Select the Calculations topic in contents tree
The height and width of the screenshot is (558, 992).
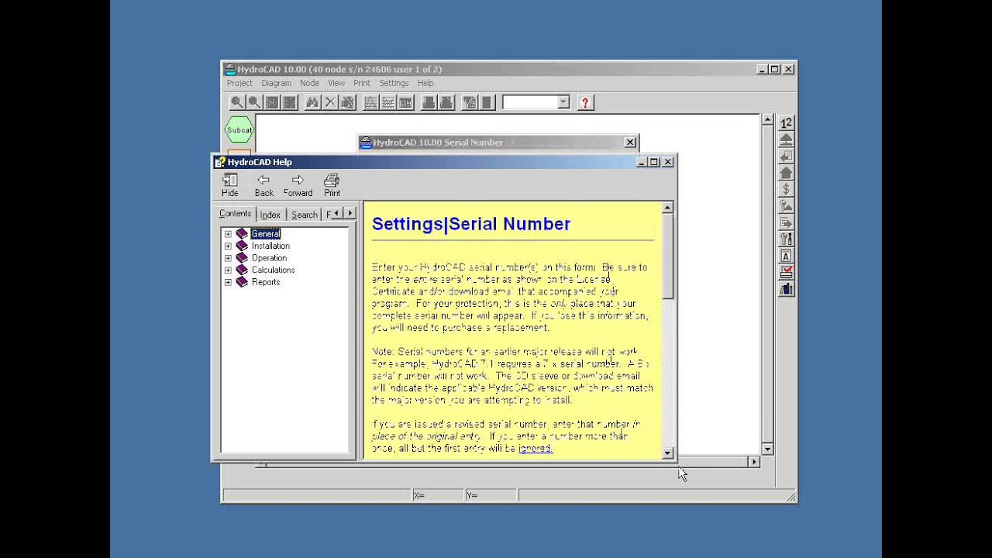point(273,270)
